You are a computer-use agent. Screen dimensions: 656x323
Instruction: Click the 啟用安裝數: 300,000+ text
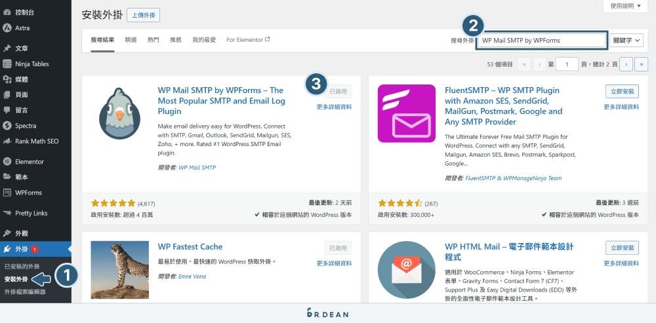[x=406, y=215]
